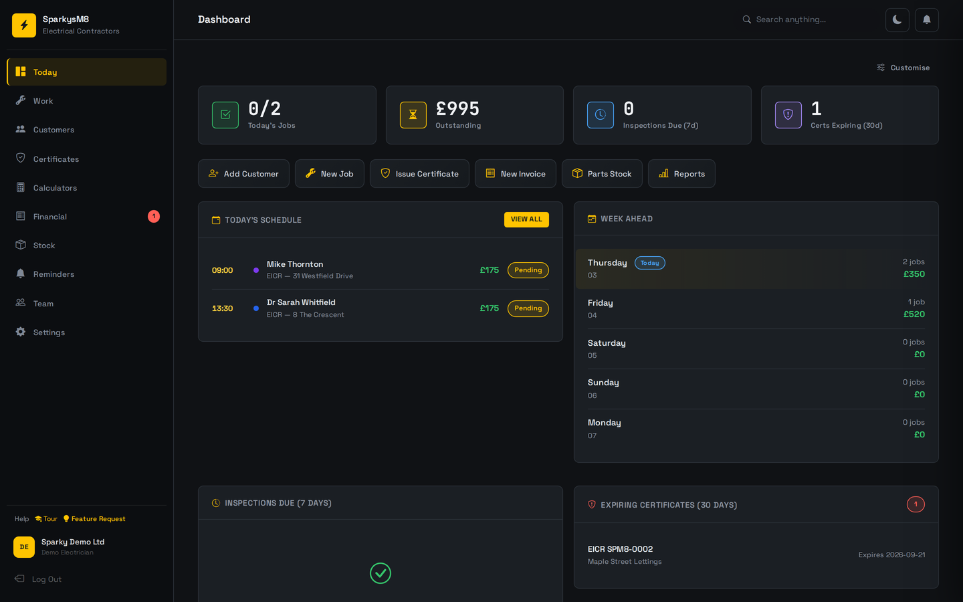Click the Reminders bell icon in sidebar

21,274
